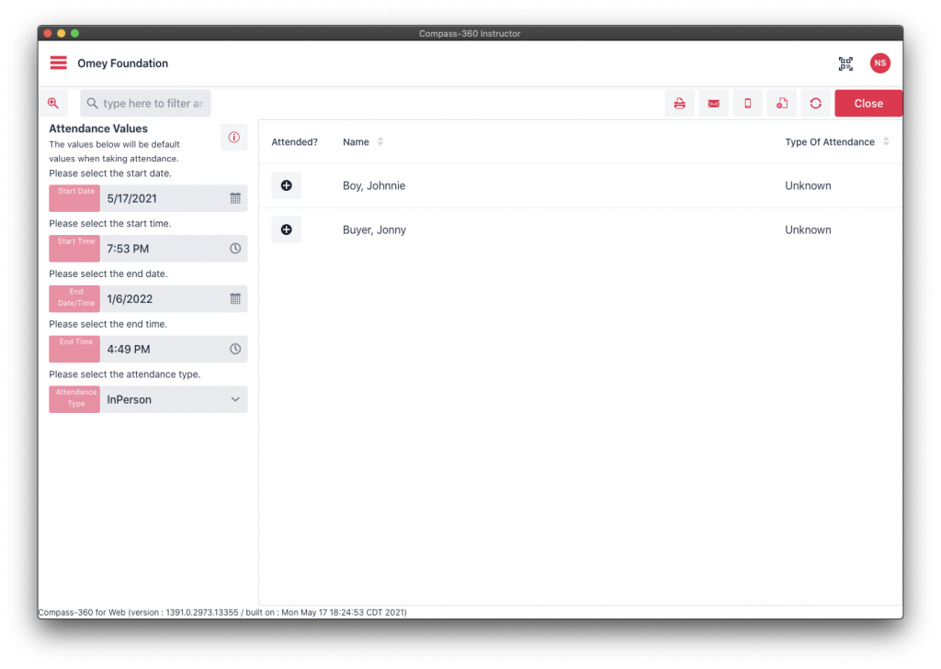Click the QR code scanner icon
The height and width of the screenshot is (669, 941).
tap(845, 63)
